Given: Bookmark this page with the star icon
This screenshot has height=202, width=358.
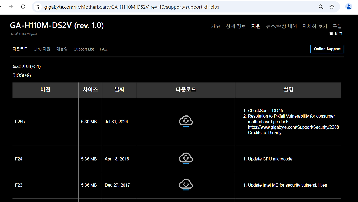Looking at the screenshot, I should pyautogui.click(x=332, y=7).
